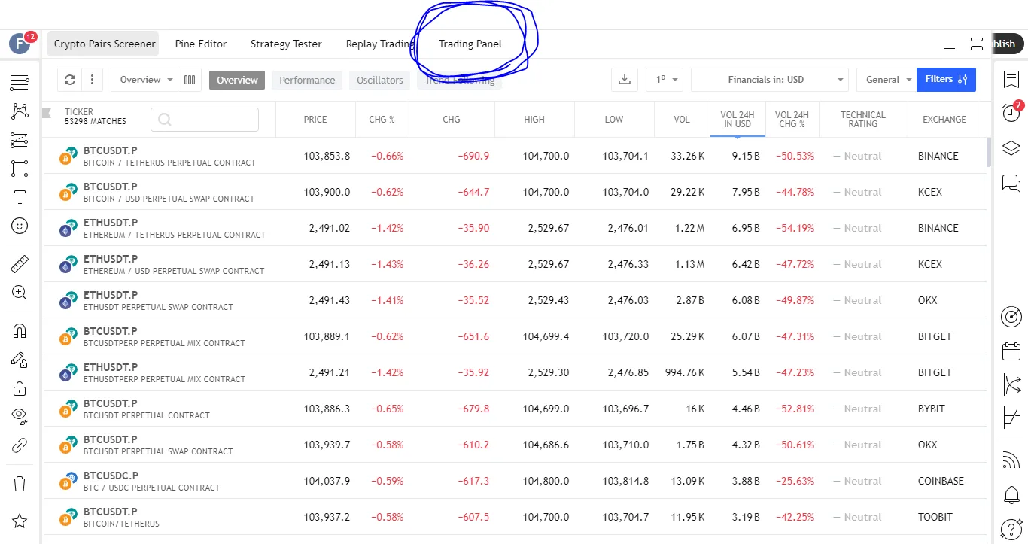Open the layers object tree icon
Viewport: 1028px width, 544px height.
pos(1011,148)
